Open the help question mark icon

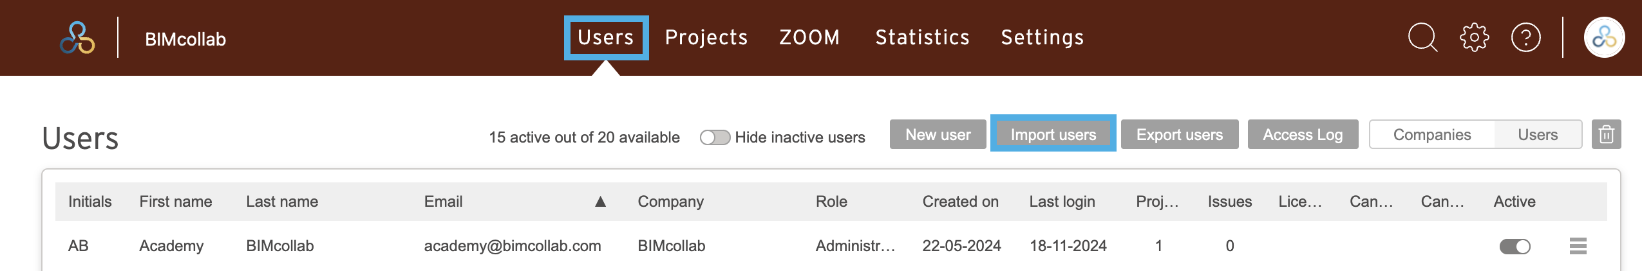(1525, 37)
